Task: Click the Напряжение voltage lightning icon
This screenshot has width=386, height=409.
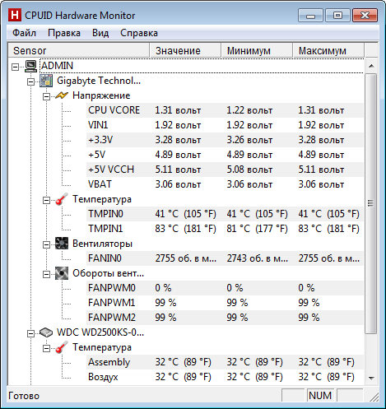Action: (62, 95)
